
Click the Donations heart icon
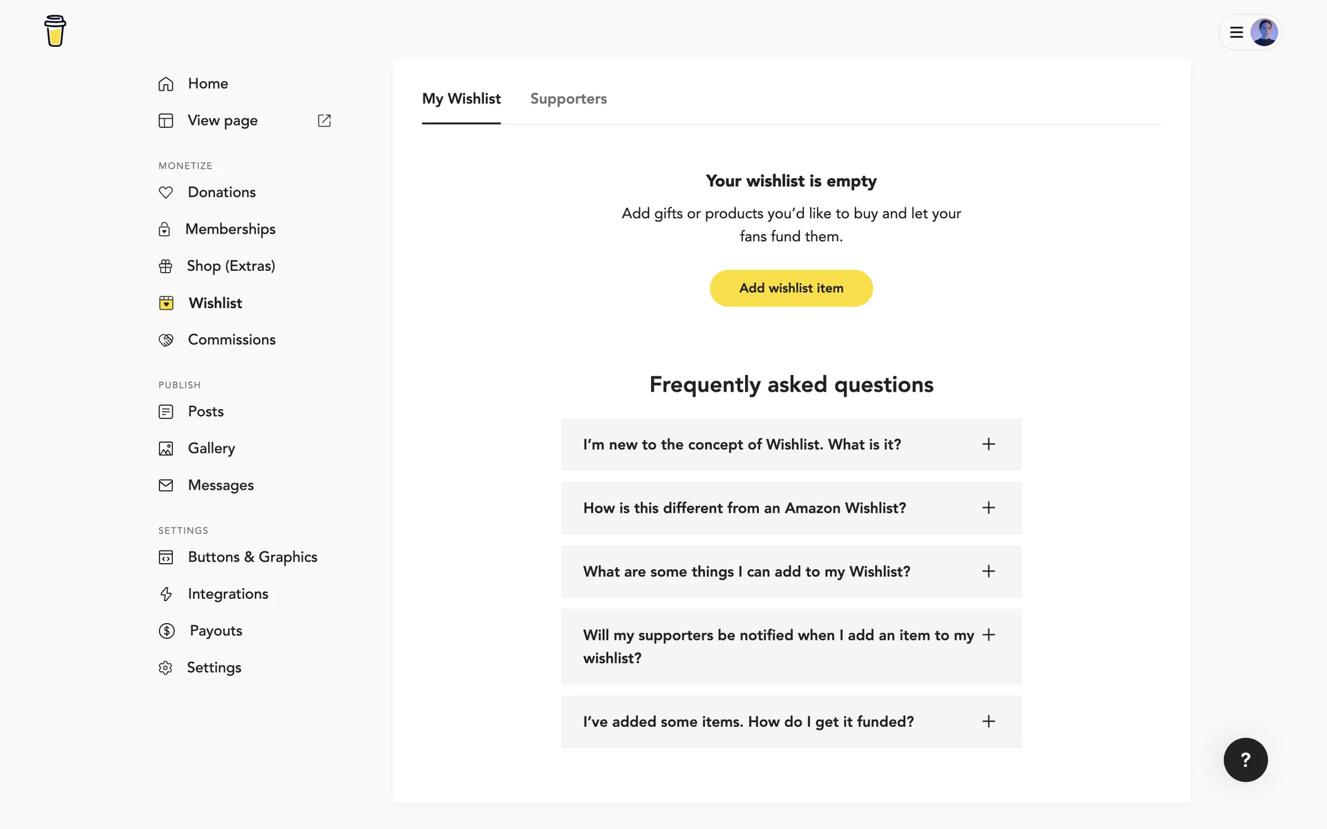(166, 193)
